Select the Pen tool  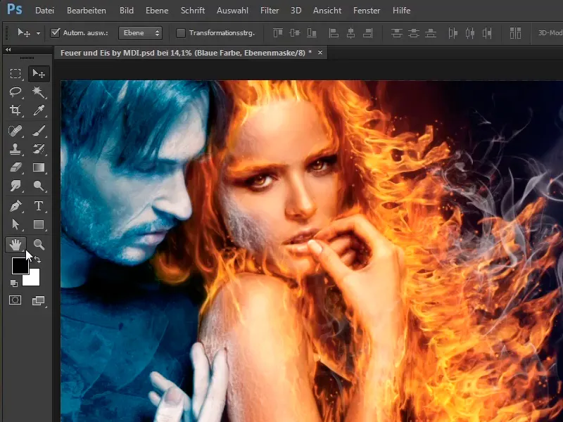coord(15,206)
